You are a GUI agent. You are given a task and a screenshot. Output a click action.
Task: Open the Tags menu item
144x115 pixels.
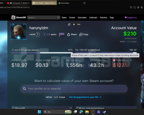coord(112,18)
